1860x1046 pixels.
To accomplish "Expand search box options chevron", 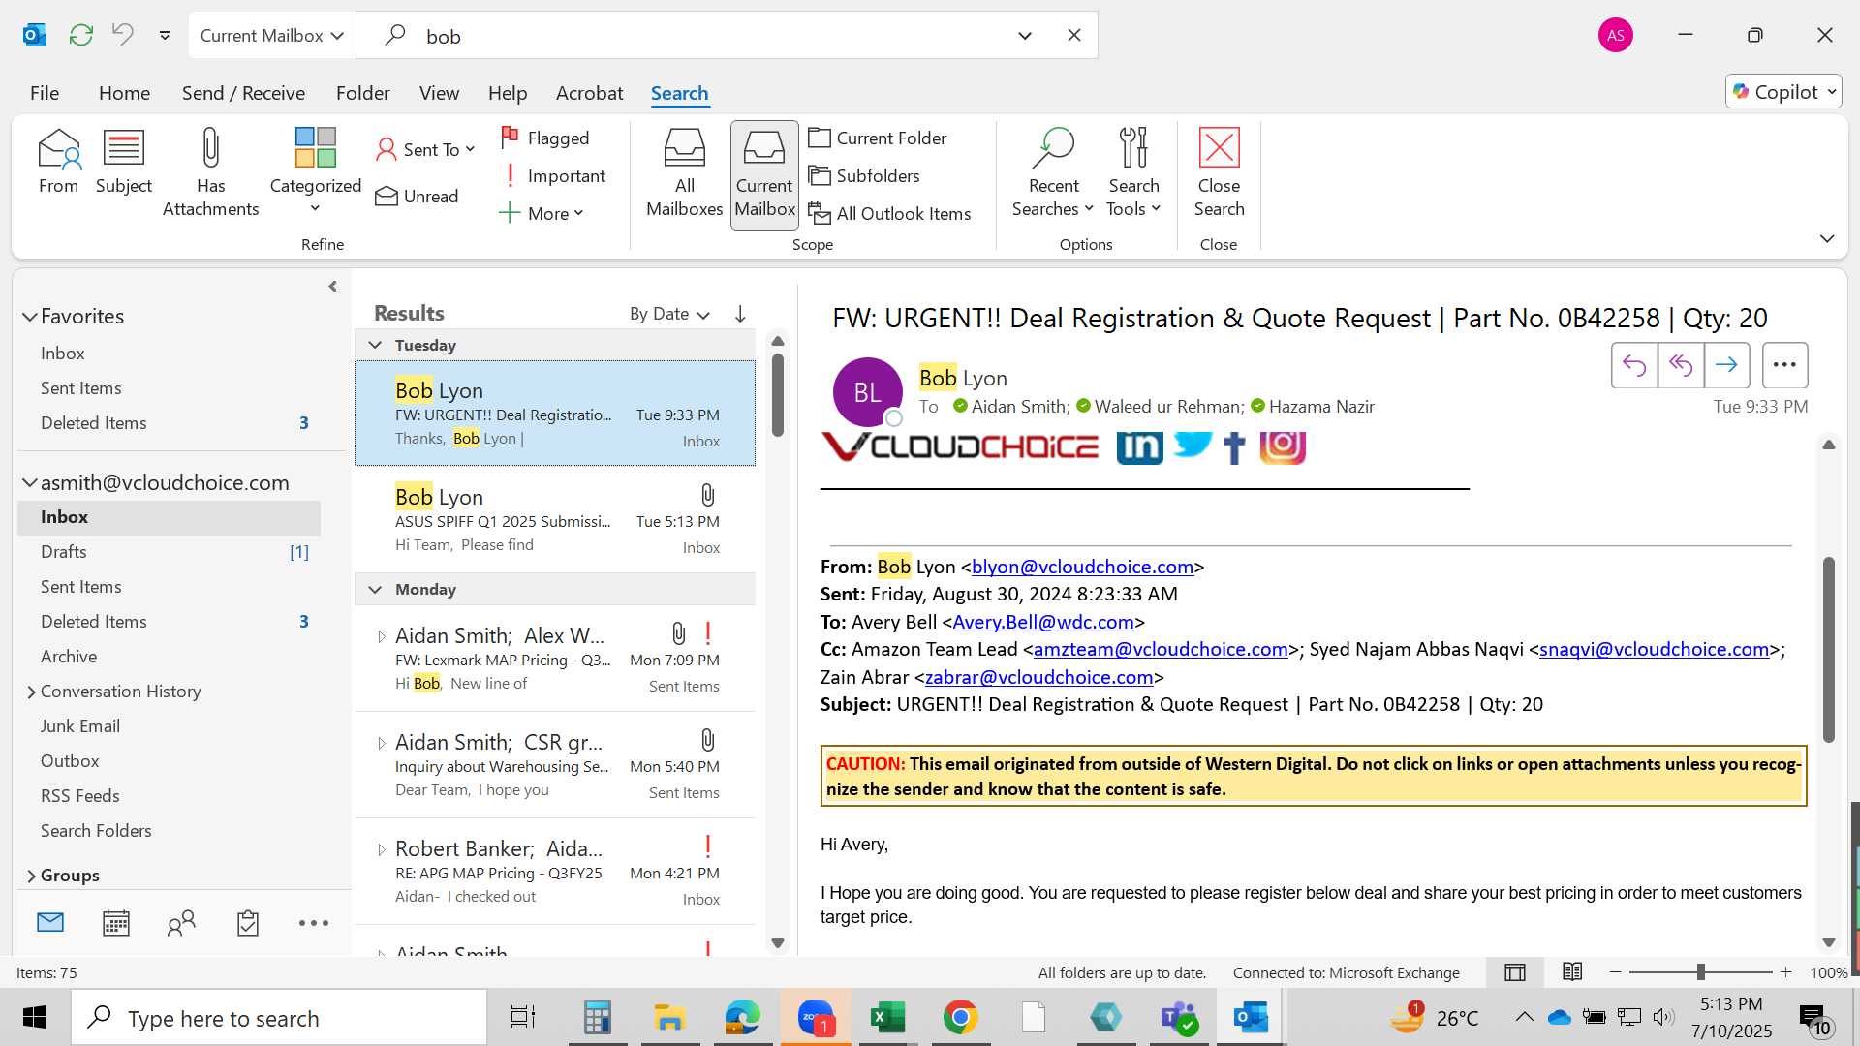I will click(x=1025, y=36).
